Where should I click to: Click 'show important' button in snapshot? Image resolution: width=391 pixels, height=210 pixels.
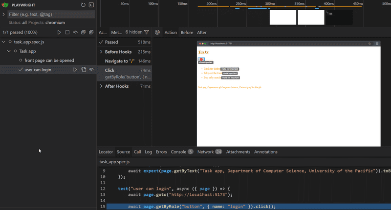point(206,62)
